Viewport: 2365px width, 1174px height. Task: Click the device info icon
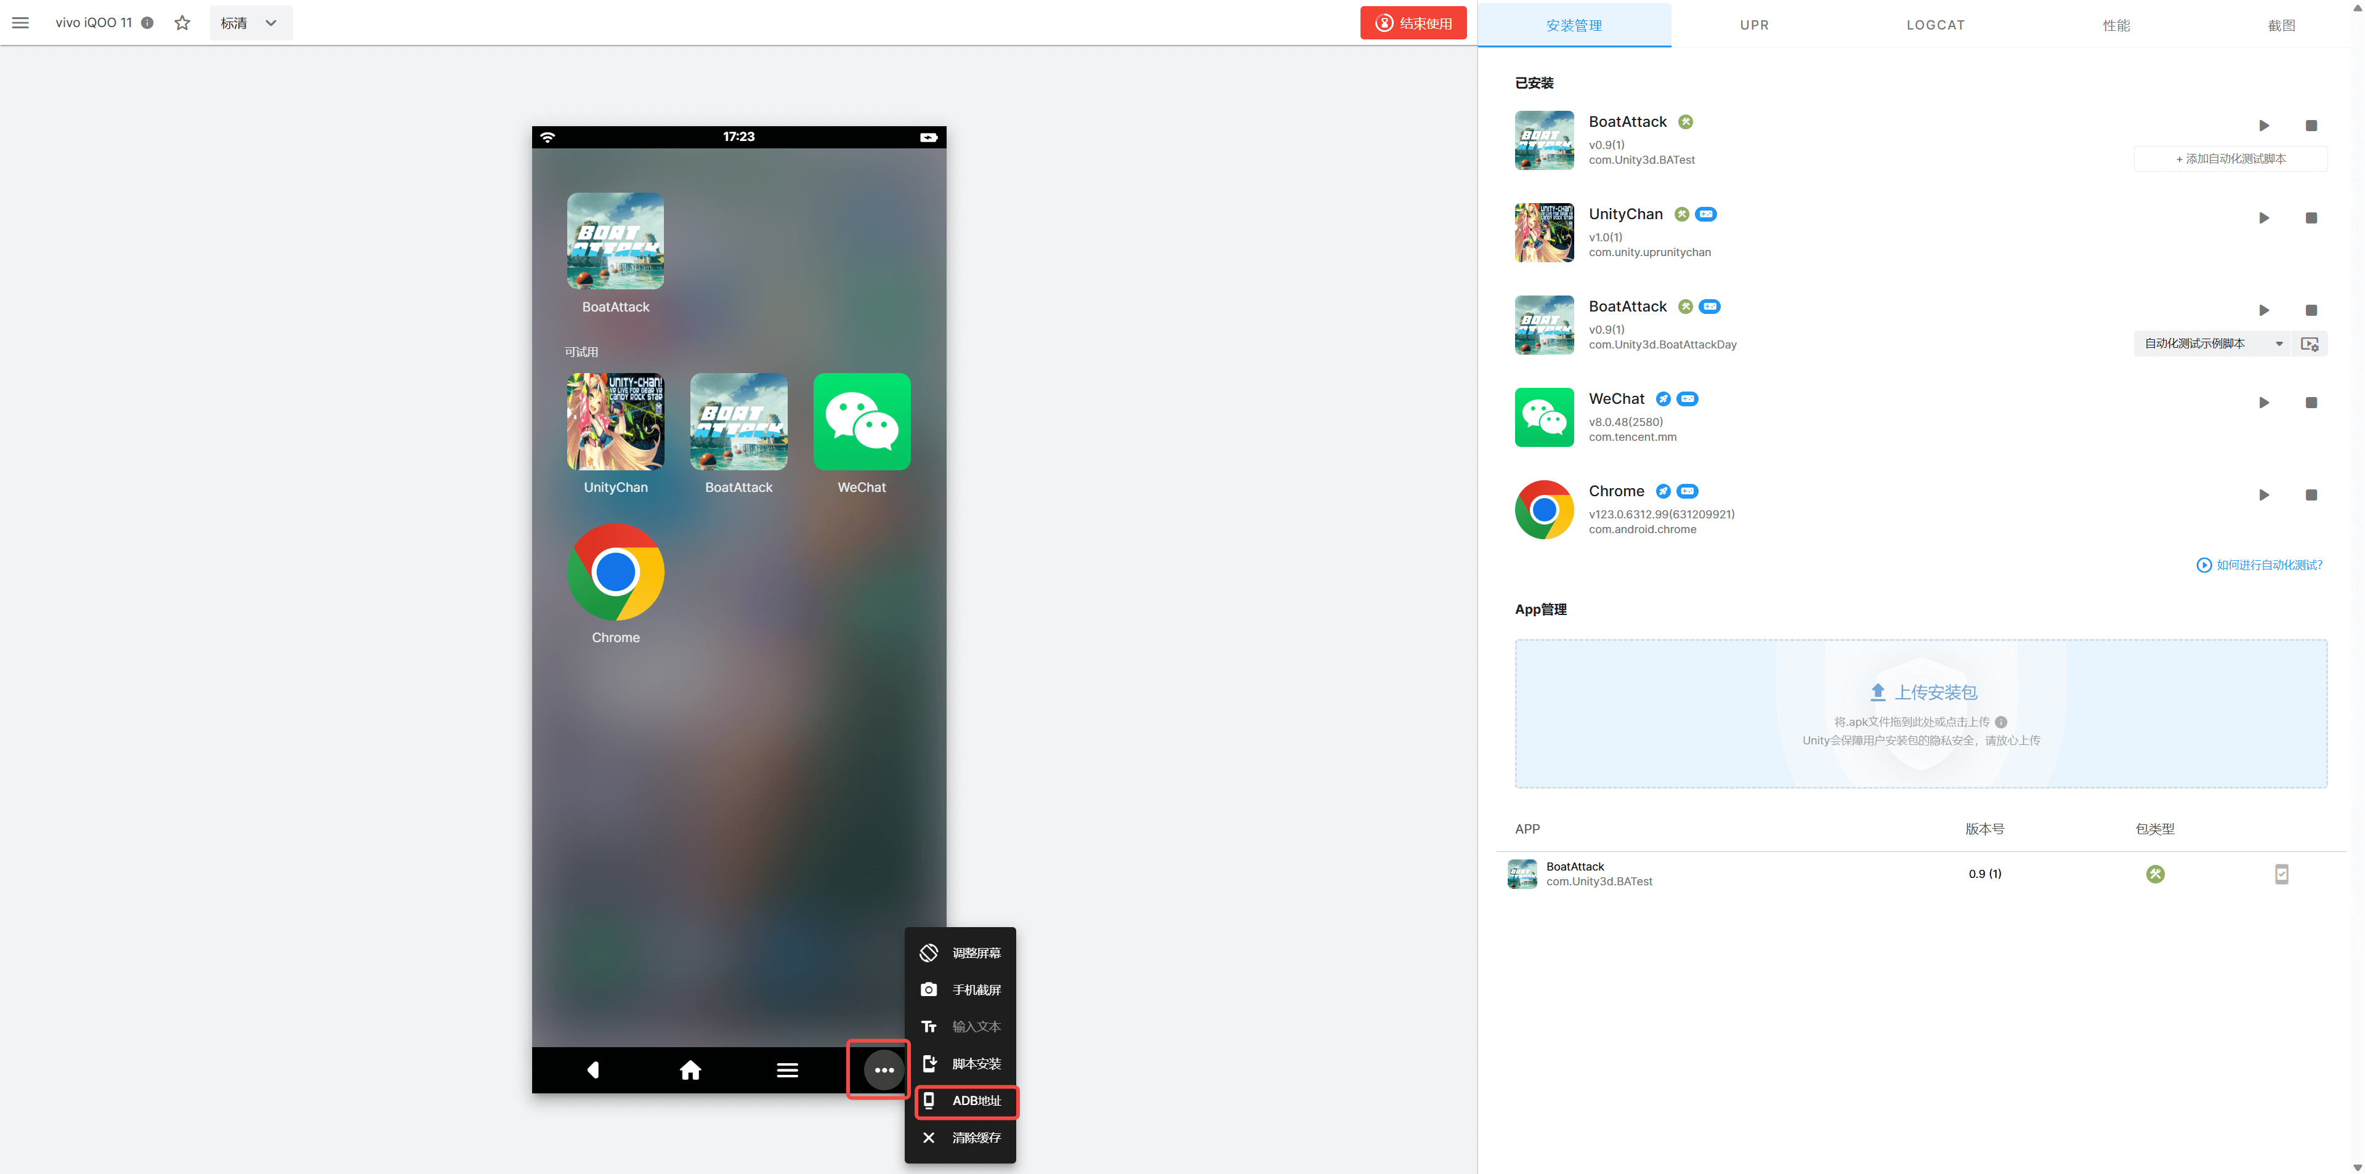click(147, 23)
